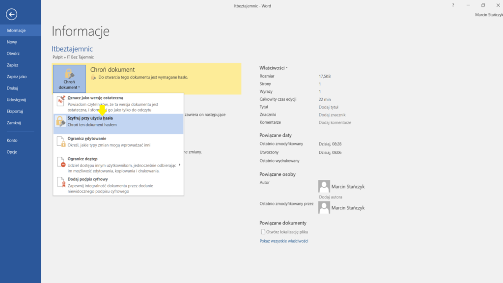503x283 pixels.
Task: Go to 'Drukuj' in the backstage menu
Action: pos(13,88)
